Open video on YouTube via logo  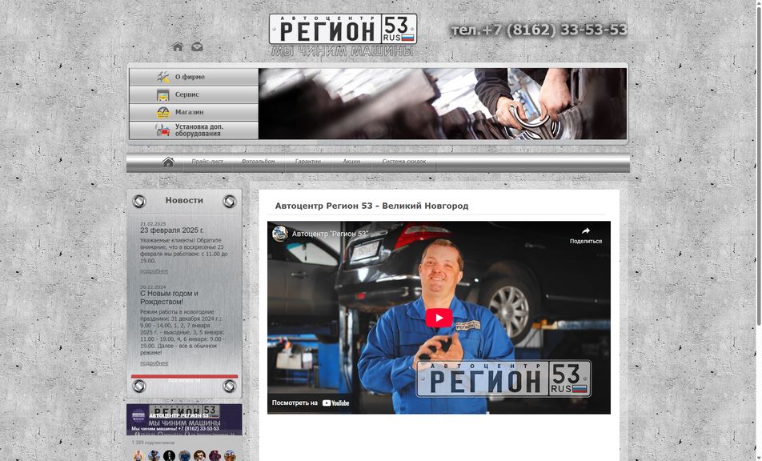[335, 403]
